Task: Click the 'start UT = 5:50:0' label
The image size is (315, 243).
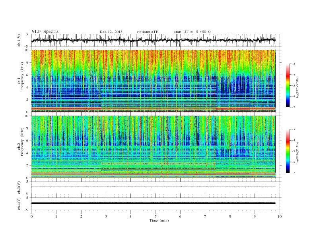Action: (x=192, y=32)
